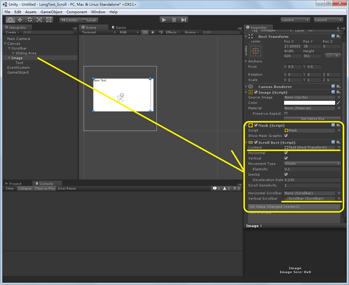This screenshot has width=349, height=285.
Task: Select the Rotate tool
Action: pyautogui.click(x=29, y=20)
